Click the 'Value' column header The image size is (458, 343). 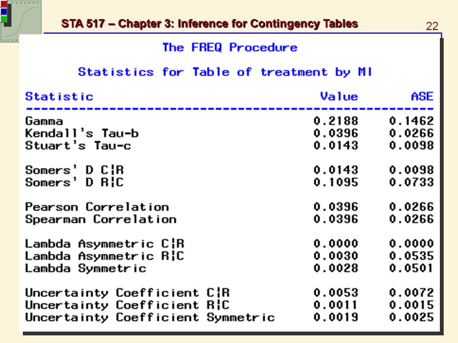point(339,96)
